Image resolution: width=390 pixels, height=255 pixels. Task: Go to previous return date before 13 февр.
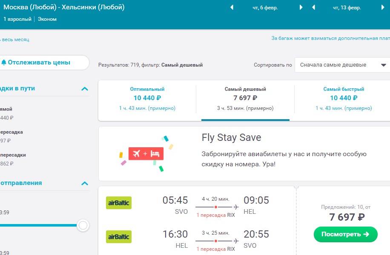pyautogui.click(x=314, y=8)
